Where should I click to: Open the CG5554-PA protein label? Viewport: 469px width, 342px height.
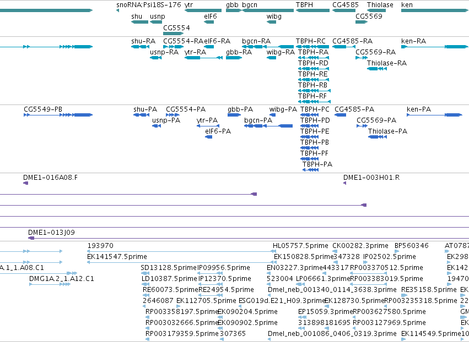(x=185, y=109)
